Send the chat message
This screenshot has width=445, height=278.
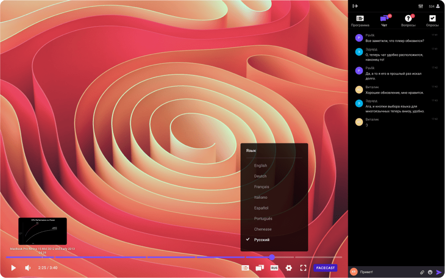tap(439, 272)
